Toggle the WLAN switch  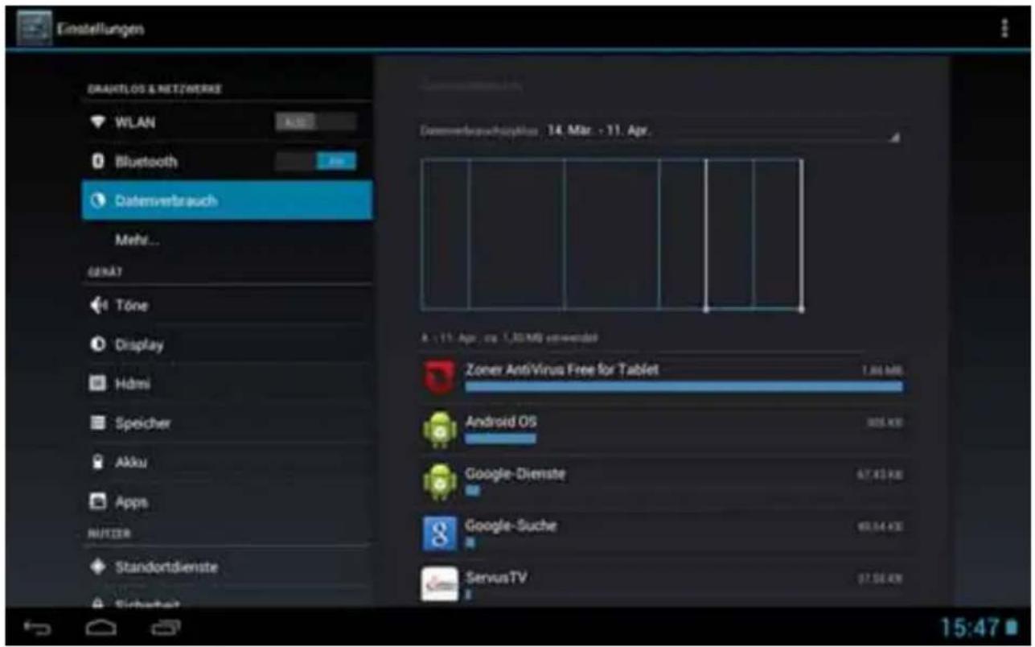coord(315,122)
